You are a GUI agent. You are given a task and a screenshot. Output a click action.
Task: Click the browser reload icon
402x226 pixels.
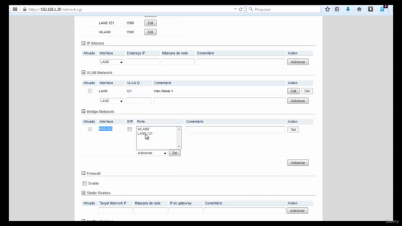click(x=241, y=9)
